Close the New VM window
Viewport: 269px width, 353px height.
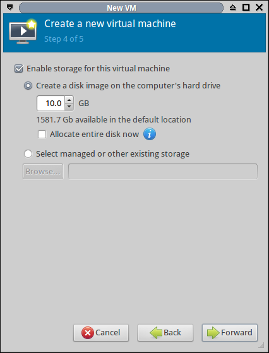point(260,8)
